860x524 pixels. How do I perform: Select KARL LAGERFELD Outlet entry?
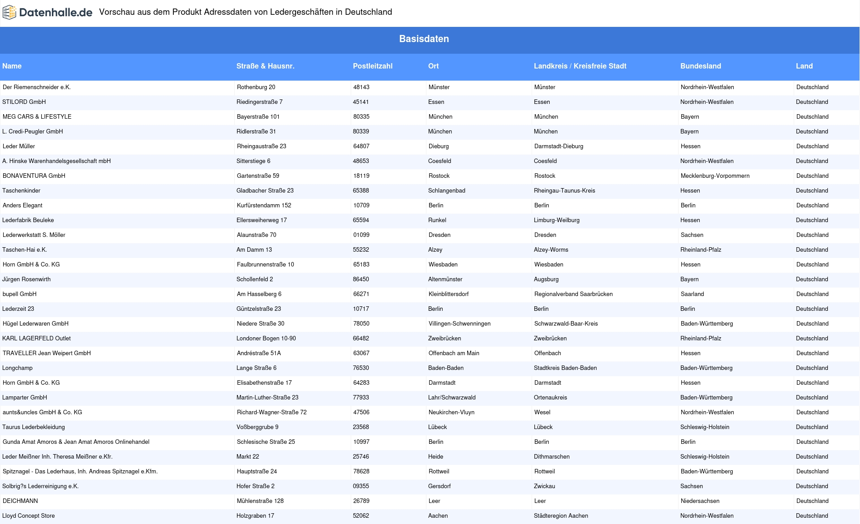click(x=37, y=338)
